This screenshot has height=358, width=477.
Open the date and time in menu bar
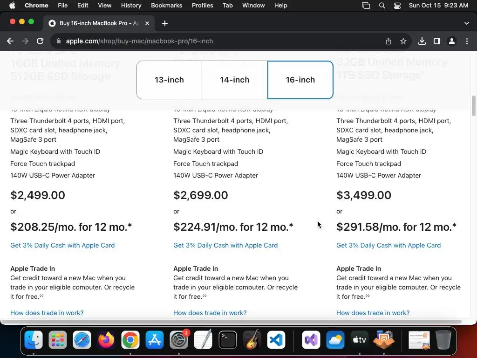point(438,5)
